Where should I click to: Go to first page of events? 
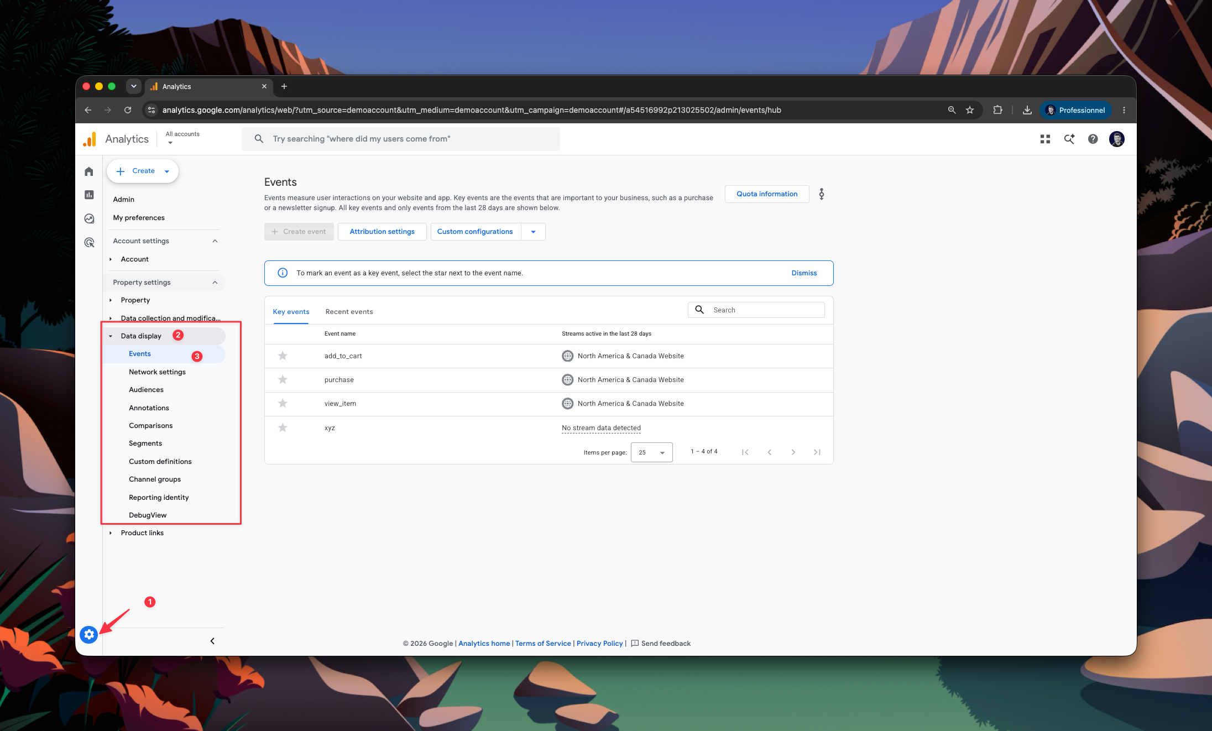[745, 452]
